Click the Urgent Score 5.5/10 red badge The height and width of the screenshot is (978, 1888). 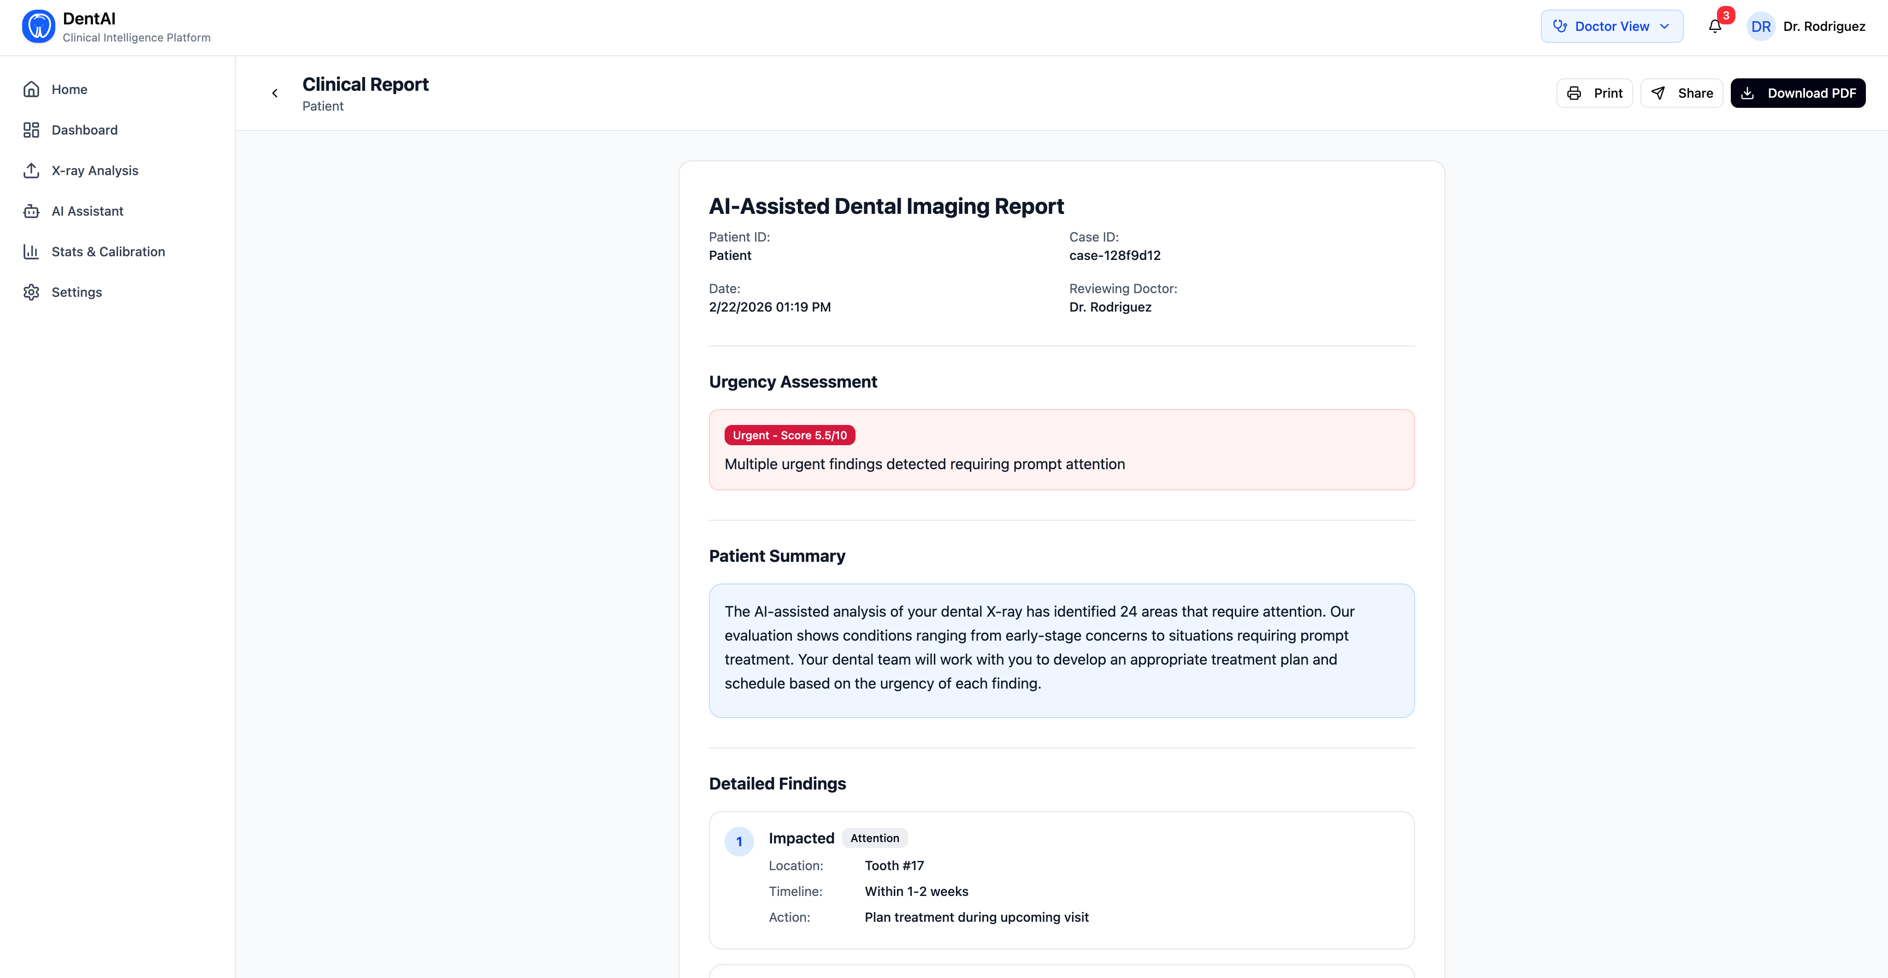(x=789, y=435)
